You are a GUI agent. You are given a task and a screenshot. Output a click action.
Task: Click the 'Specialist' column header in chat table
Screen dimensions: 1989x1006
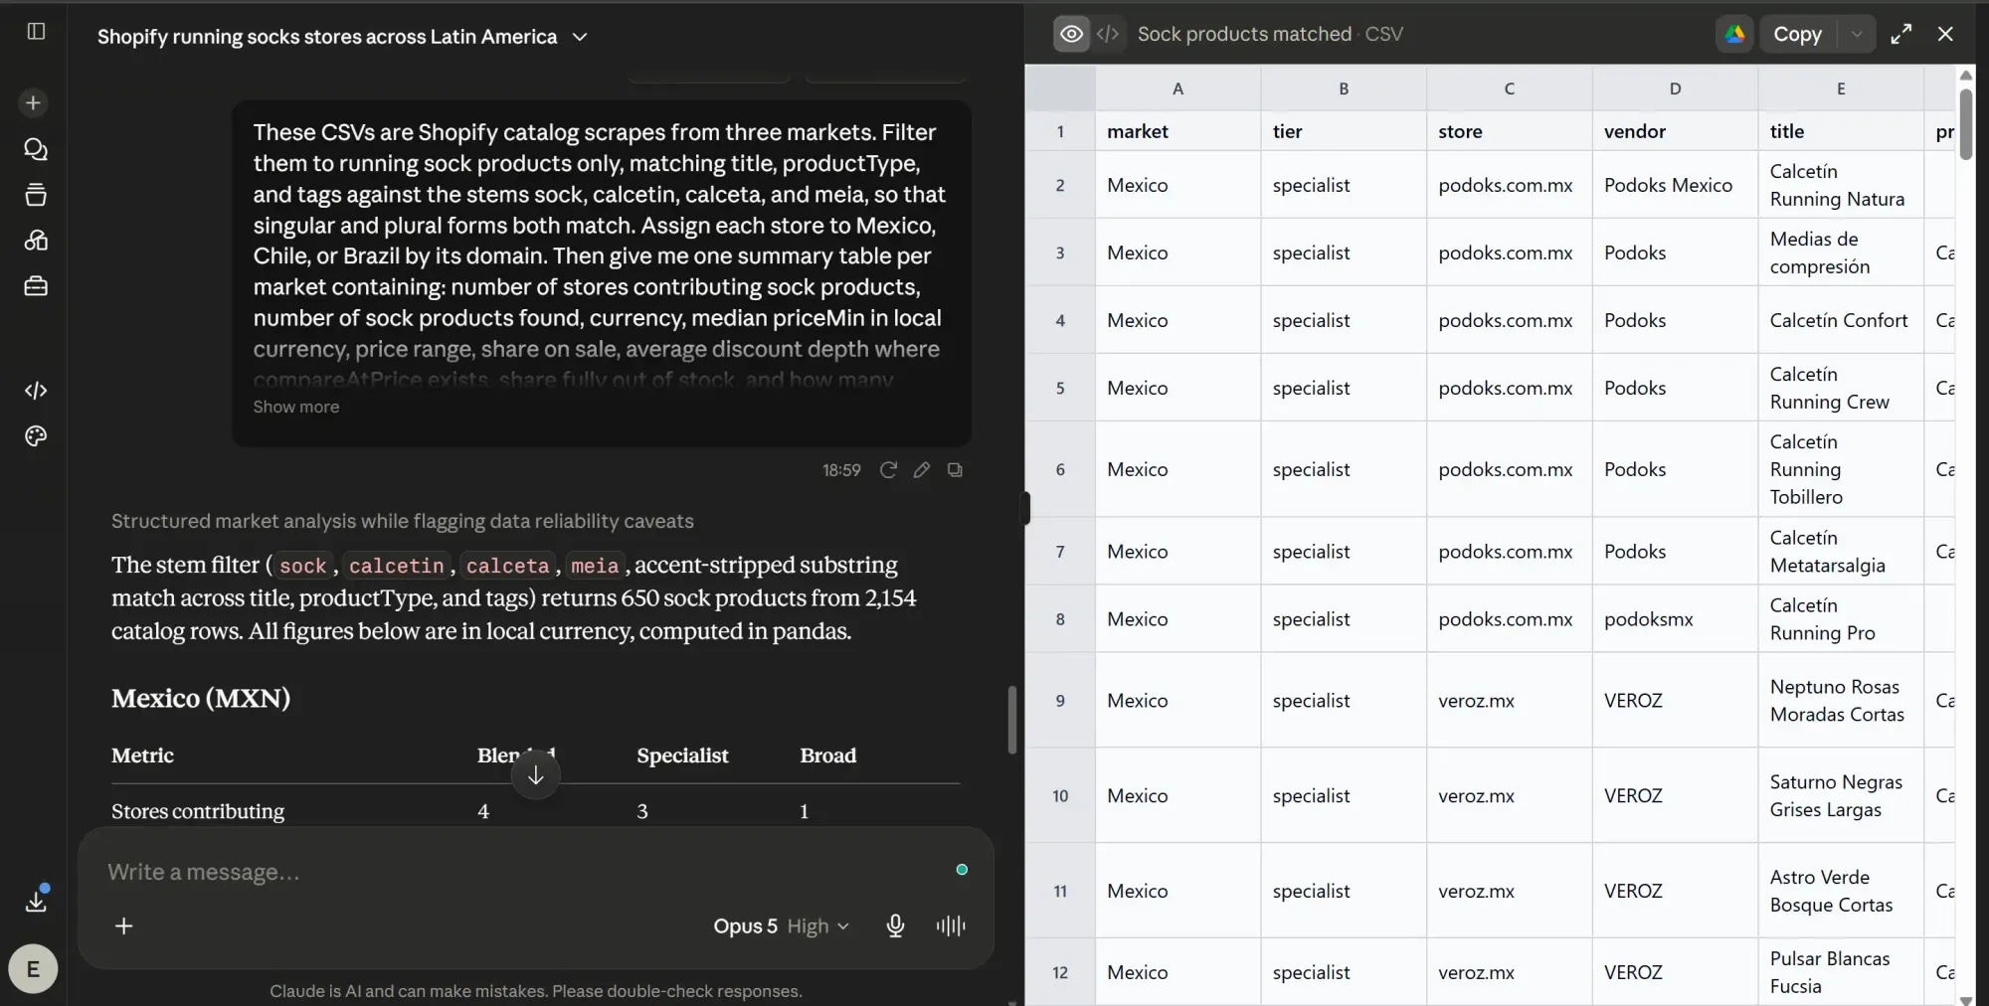[x=682, y=755]
